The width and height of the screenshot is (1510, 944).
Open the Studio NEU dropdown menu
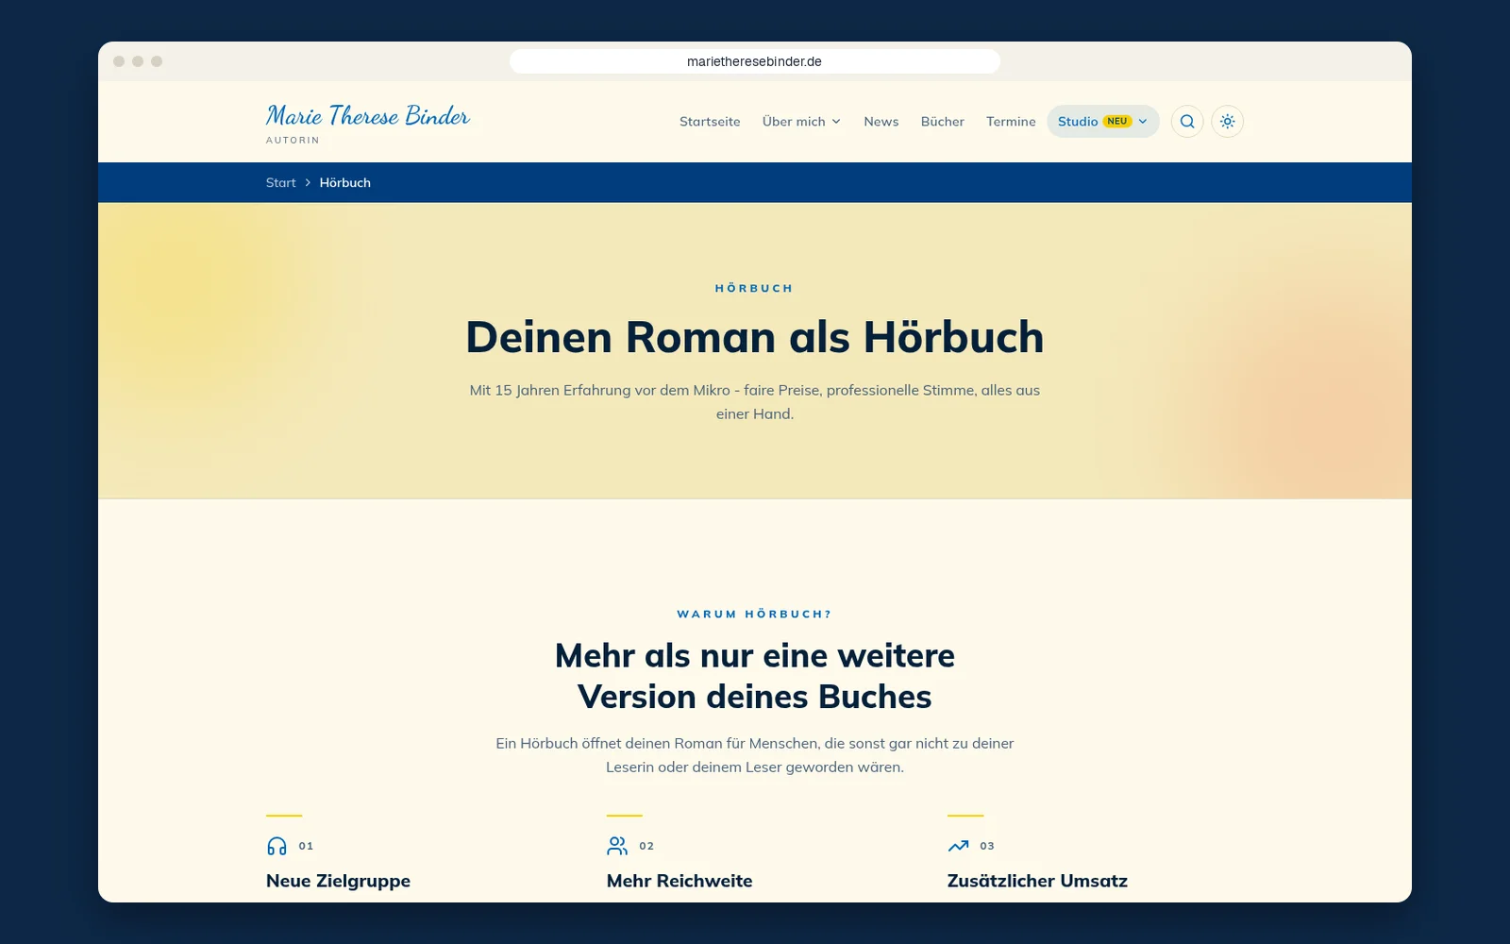(1102, 122)
